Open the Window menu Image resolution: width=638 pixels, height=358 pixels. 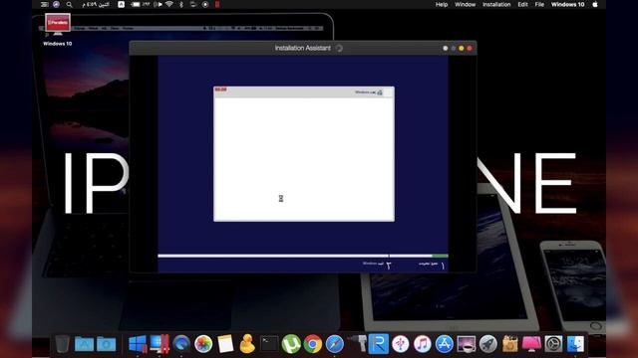point(466,4)
